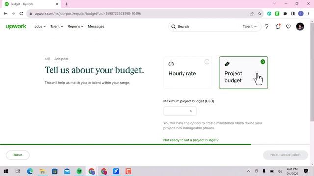Open the notifications bell
The height and width of the screenshot is (176, 314).
pyautogui.click(x=278, y=26)
